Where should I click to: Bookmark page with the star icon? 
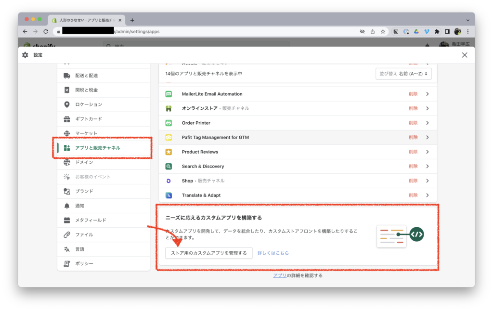pos(383,31)
